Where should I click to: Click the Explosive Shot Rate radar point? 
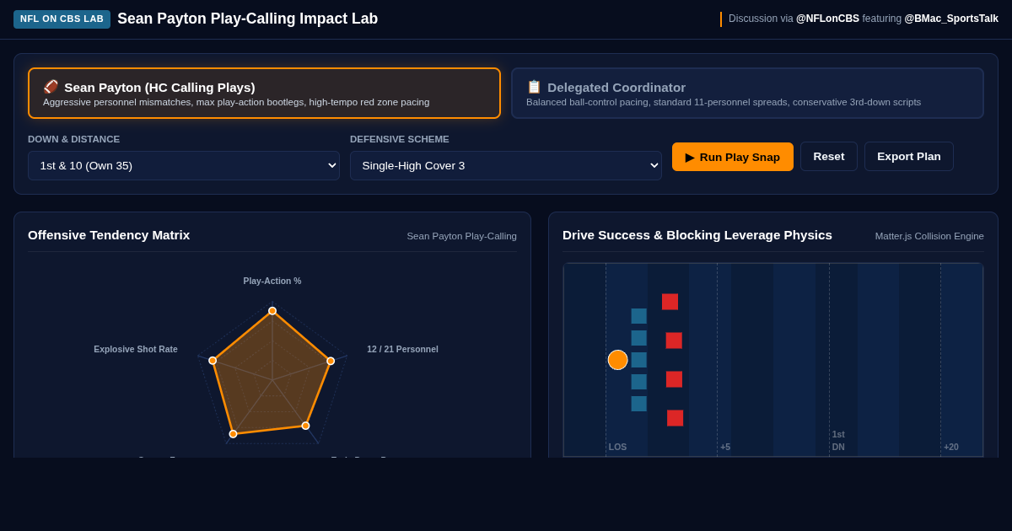point(213,361)
